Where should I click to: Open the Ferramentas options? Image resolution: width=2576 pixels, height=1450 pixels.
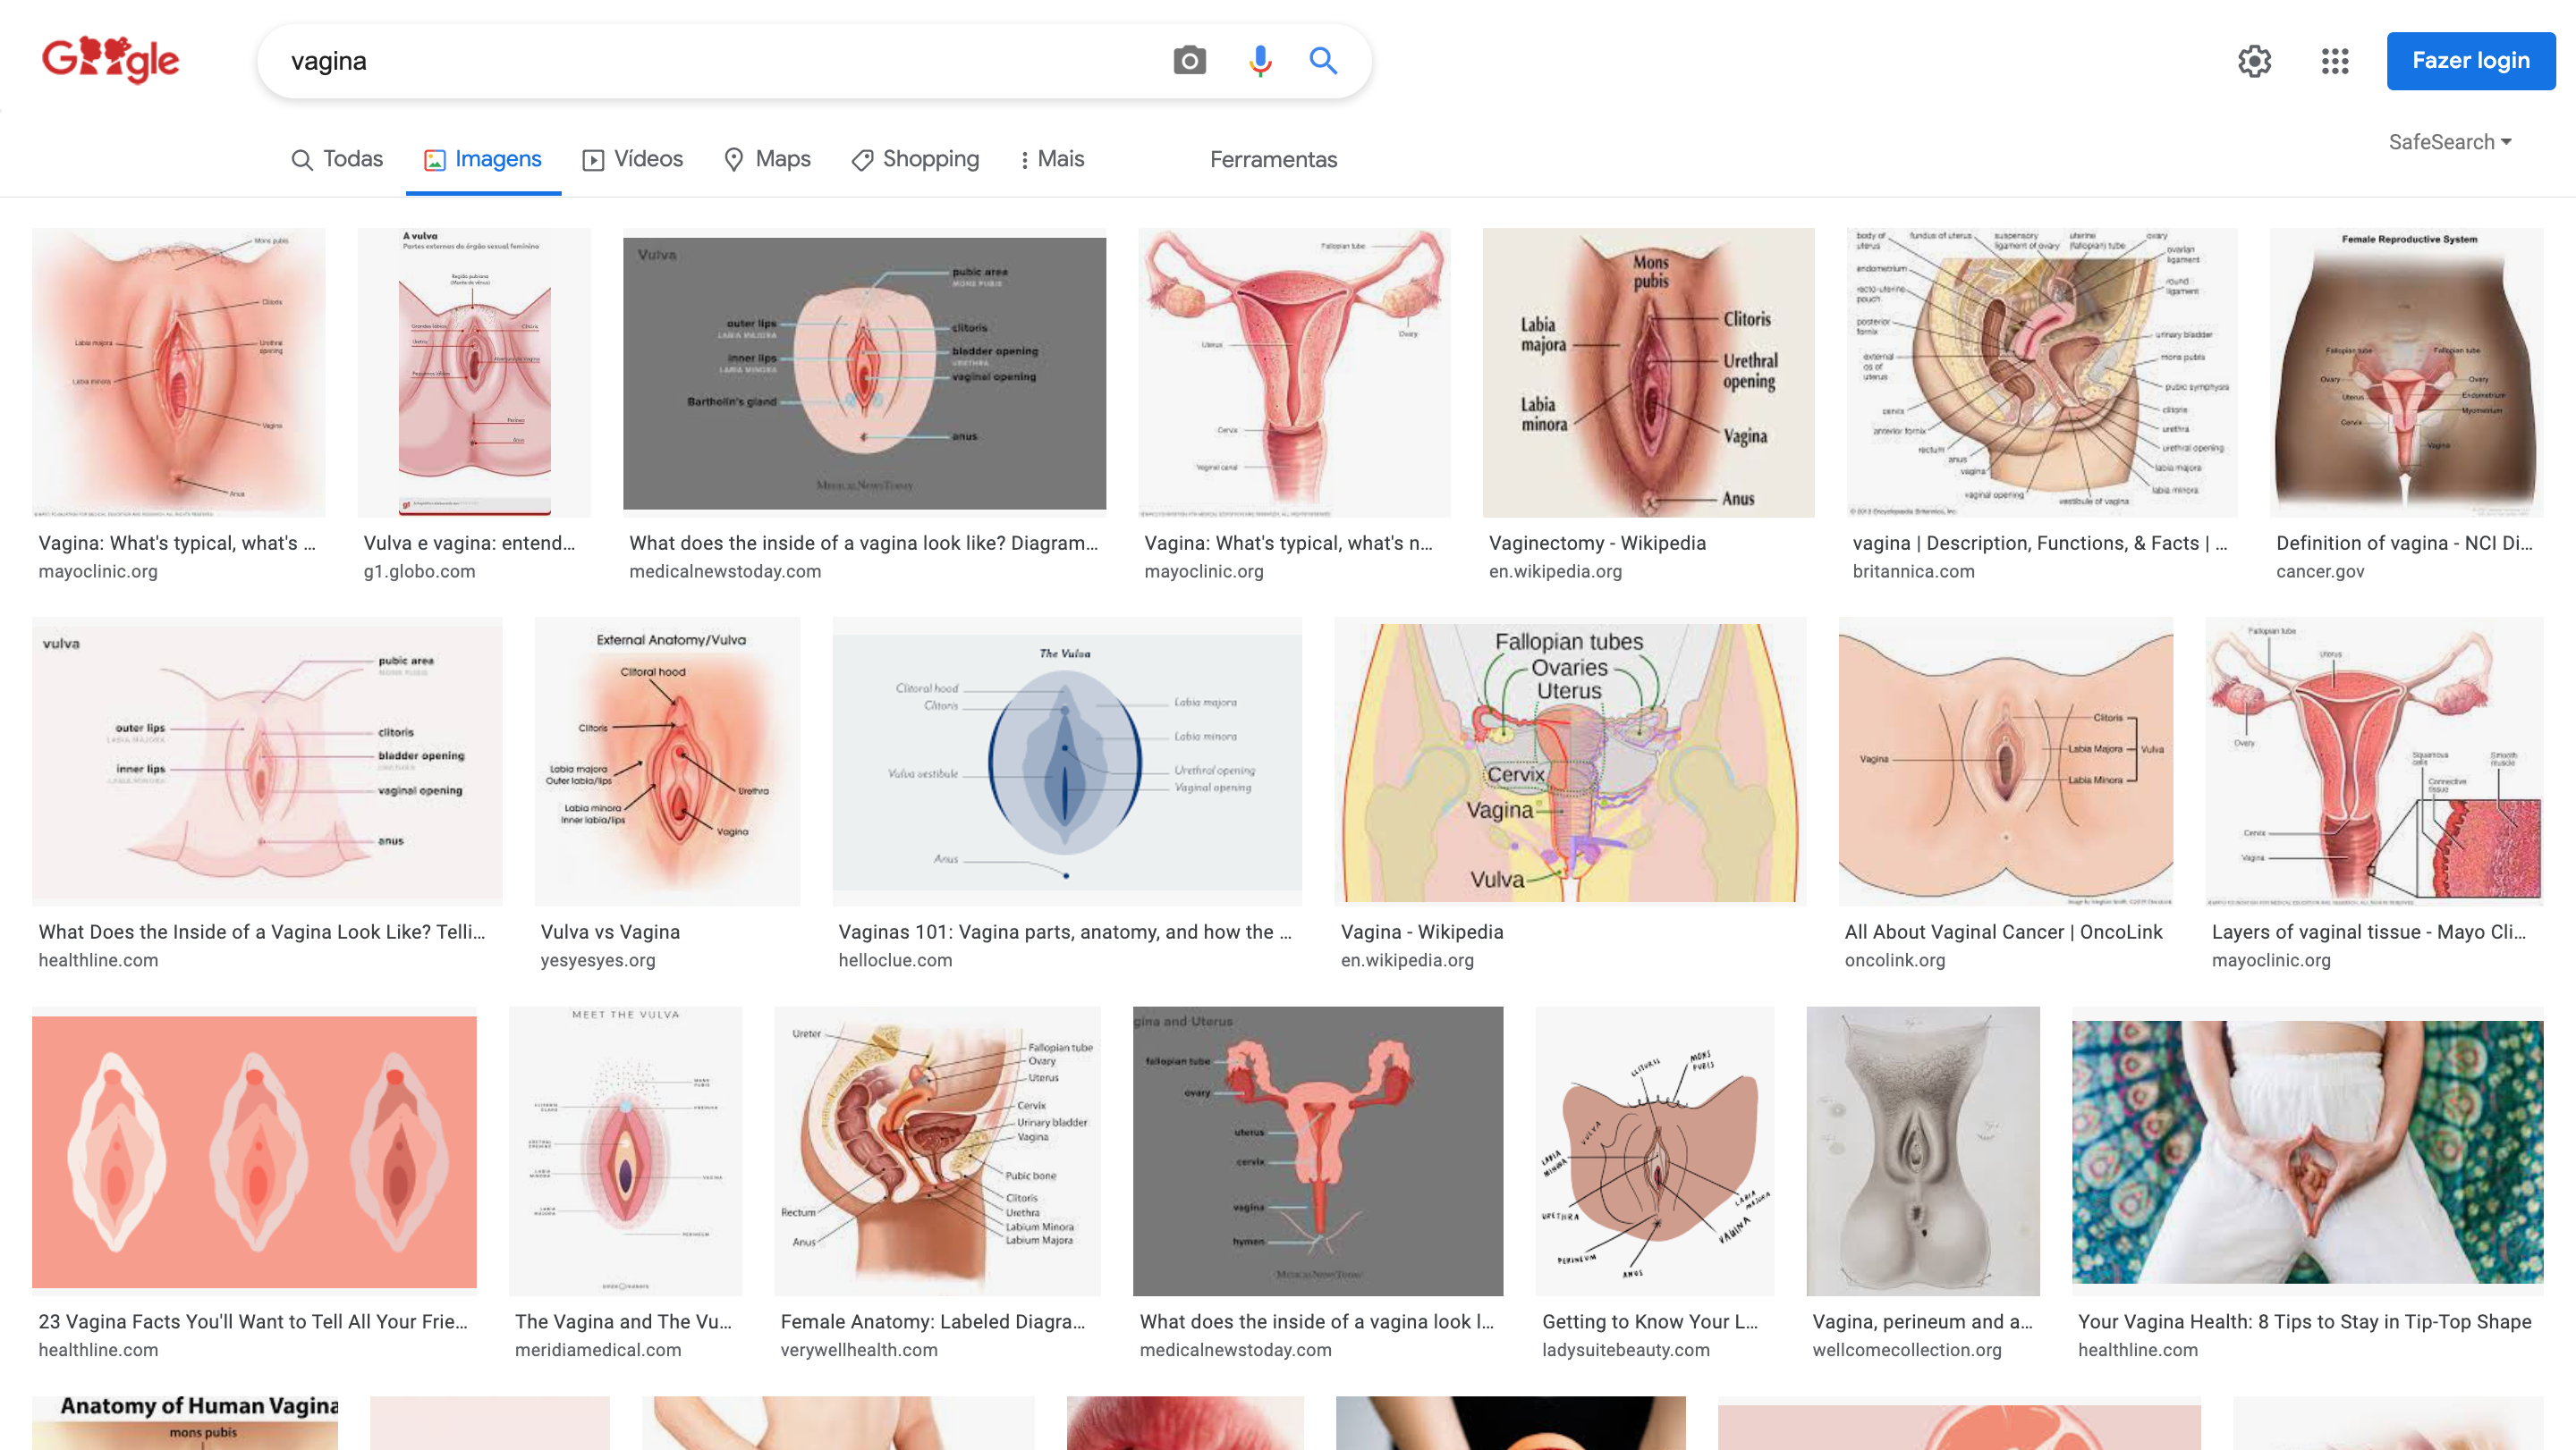[1273, 159]
